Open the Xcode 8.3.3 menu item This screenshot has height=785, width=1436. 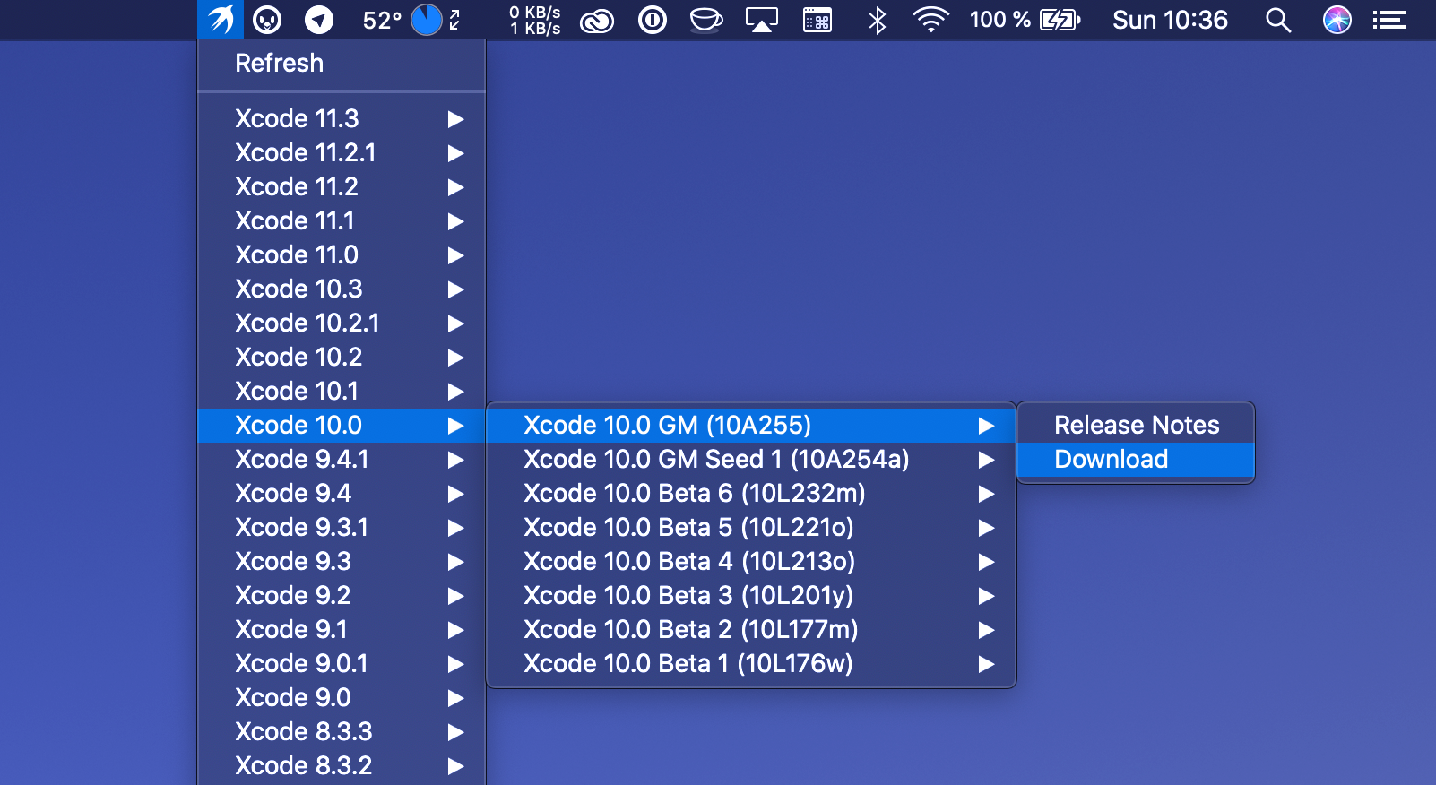(342, 732)
